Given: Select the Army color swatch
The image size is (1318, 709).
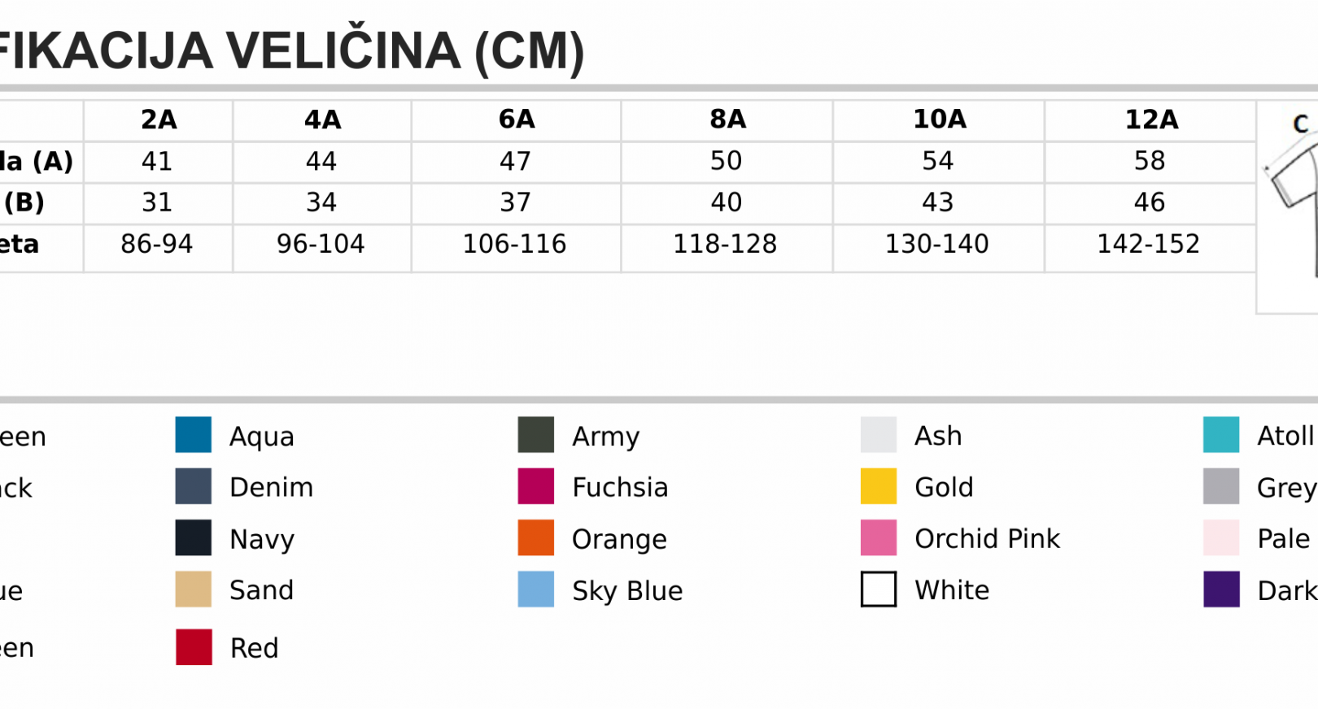Looking at the screenshot, I should pos(536,435).
